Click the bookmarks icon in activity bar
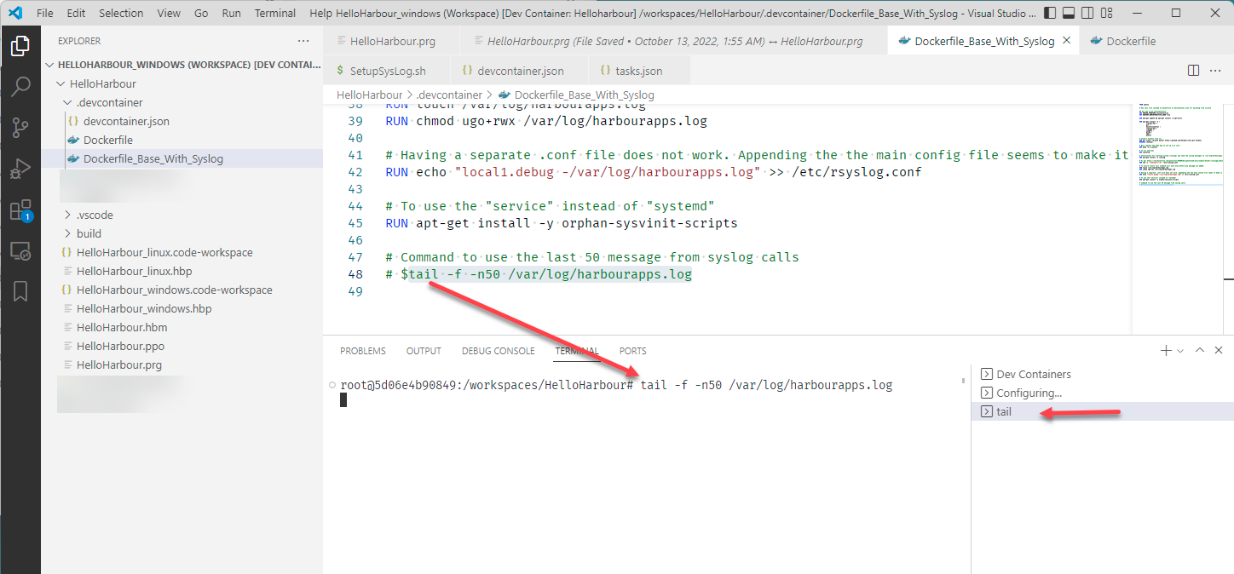The image size is (1234, 574). (20, 291)
